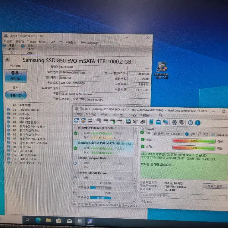Screen dimensions: 228x228
Task: Open File Explorer from the taskbar
Action: pos(48,220)
